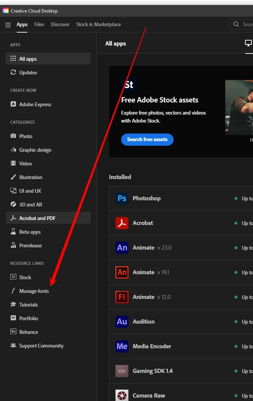Open the Stock & Marketplace tab
The width and height of the screenshot is (253, 401).
98,25
